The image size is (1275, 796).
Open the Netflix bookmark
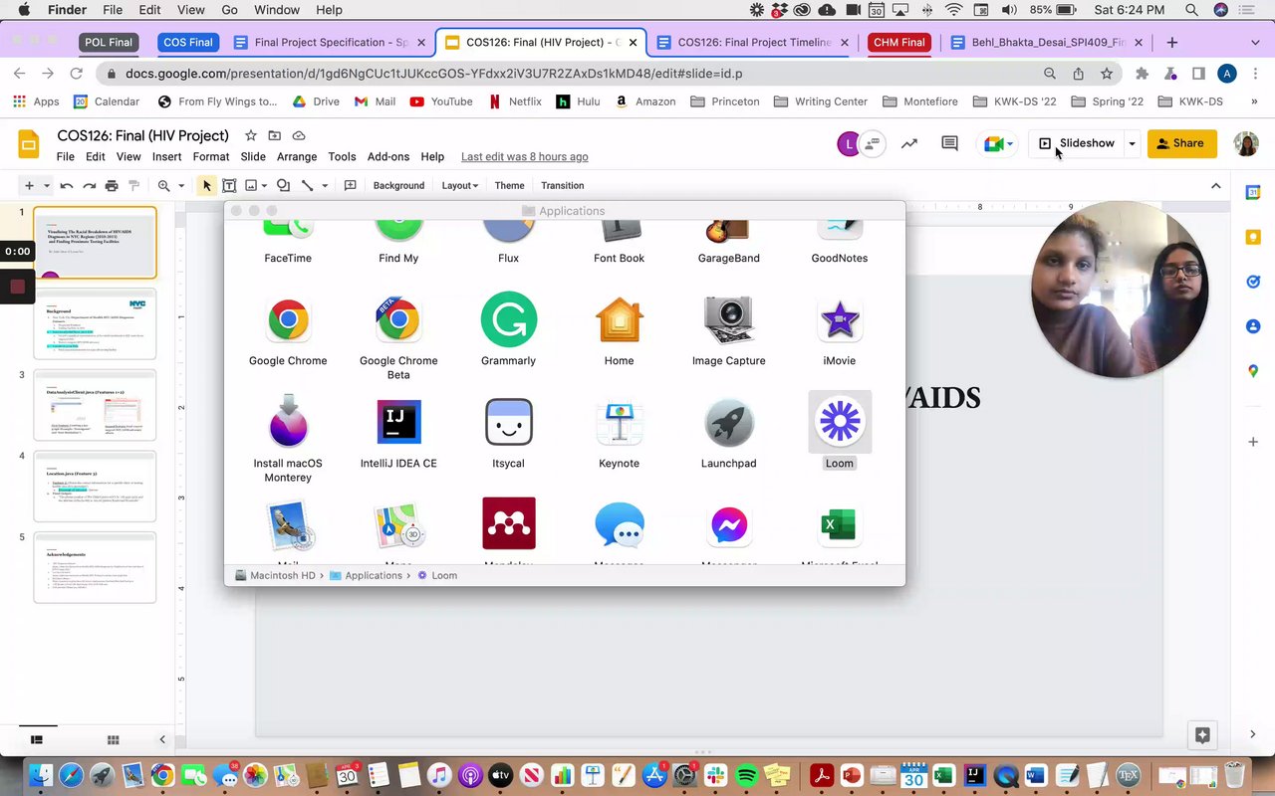pos(516,101)
